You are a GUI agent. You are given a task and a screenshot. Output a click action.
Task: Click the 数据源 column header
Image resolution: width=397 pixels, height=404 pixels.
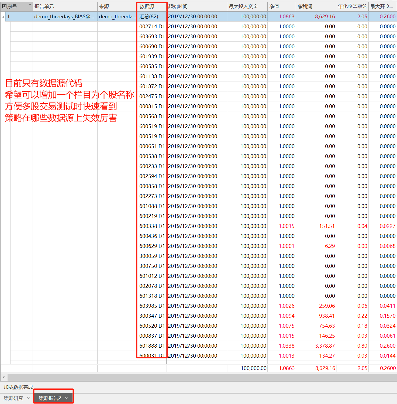click(x=152, y=6)
